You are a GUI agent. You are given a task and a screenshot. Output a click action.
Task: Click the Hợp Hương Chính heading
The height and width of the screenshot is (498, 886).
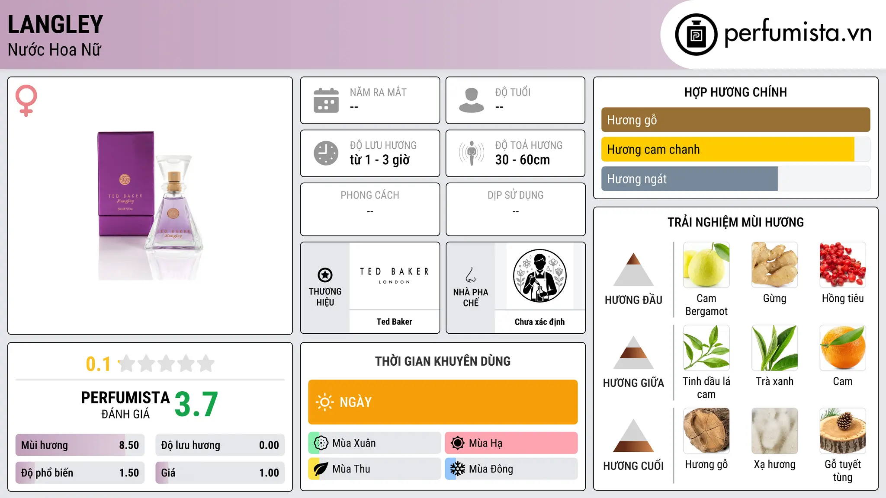click(x=735, y=92)
